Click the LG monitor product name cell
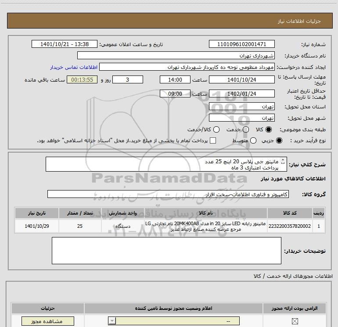The height and width of the screenshot is (327, 338). coord(205,226)
